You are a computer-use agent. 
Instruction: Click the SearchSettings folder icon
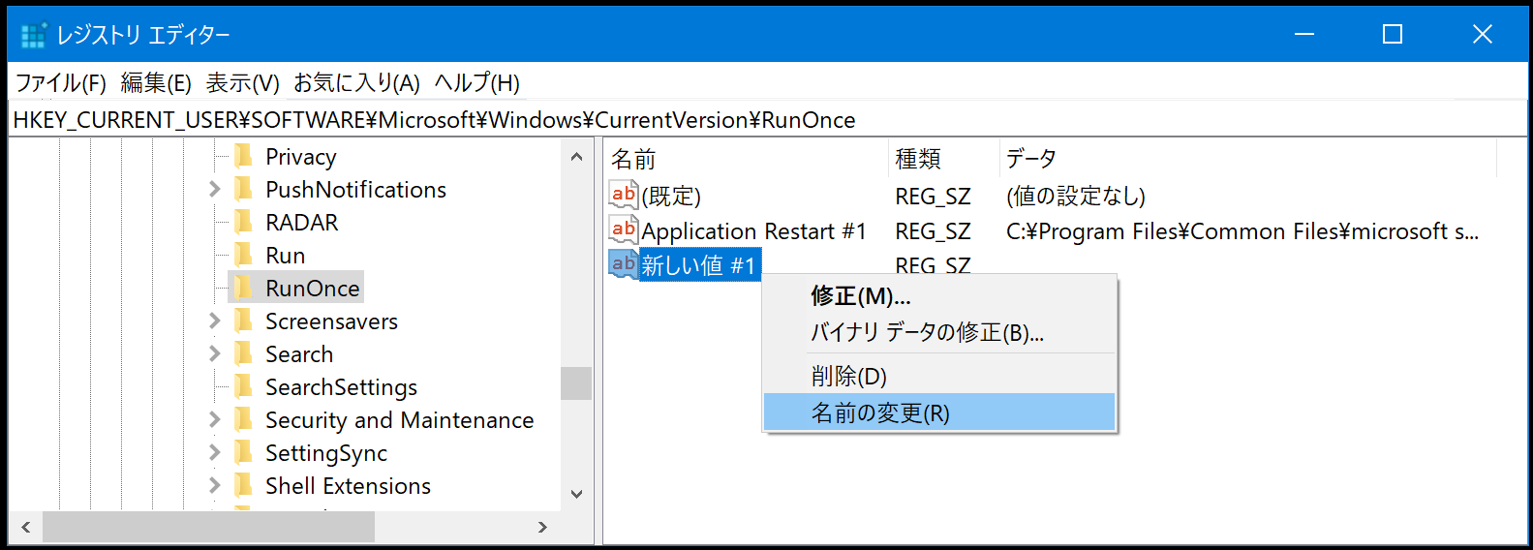(x=244, y=386)
